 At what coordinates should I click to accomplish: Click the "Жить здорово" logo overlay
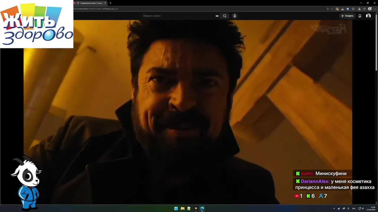click(37, 24)
